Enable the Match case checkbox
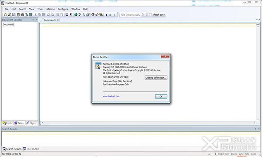262x157 pixels. [x=150, y=15]
